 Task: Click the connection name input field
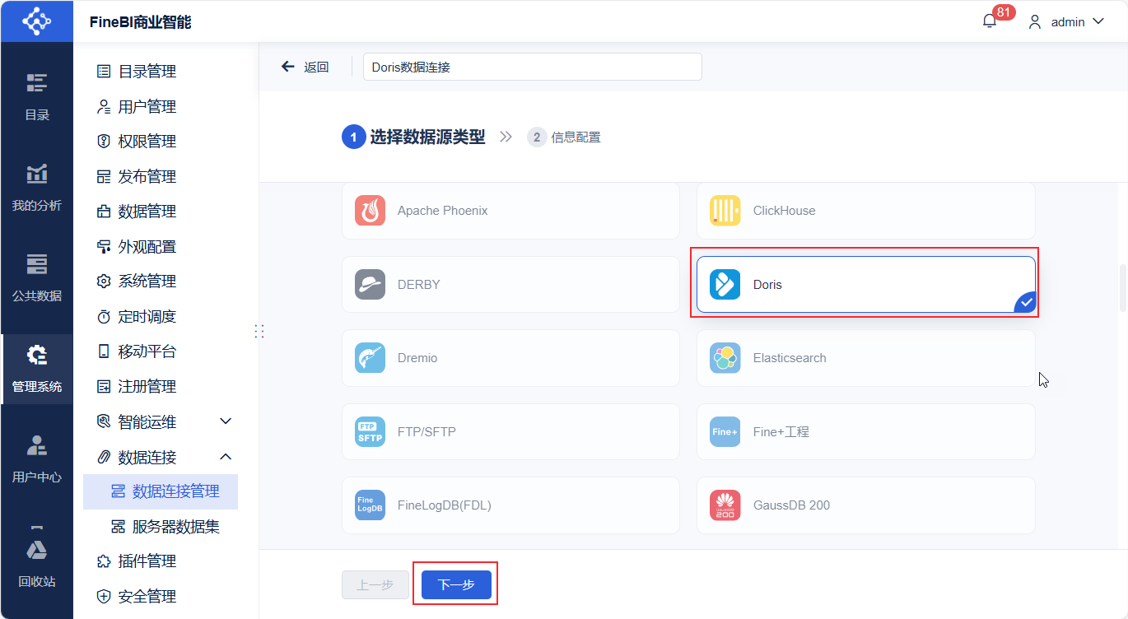tap(532, 67)
